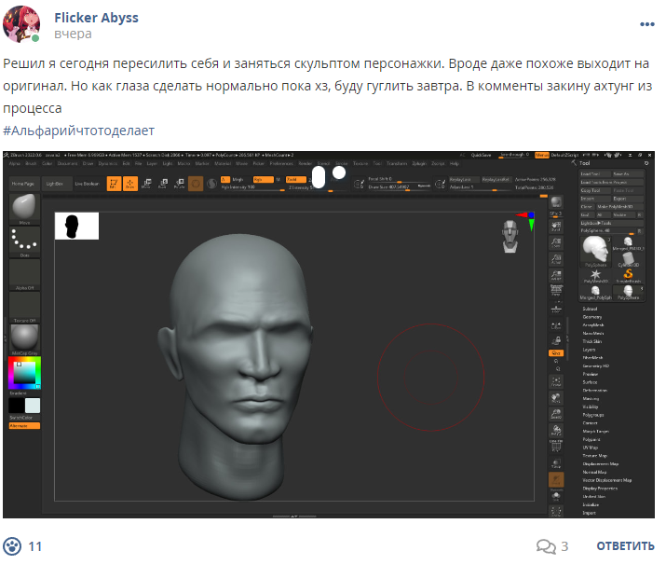666x565 pixels.
Task: Toggle Line Fill PolyF icon
Action: [x=556, y=447]
